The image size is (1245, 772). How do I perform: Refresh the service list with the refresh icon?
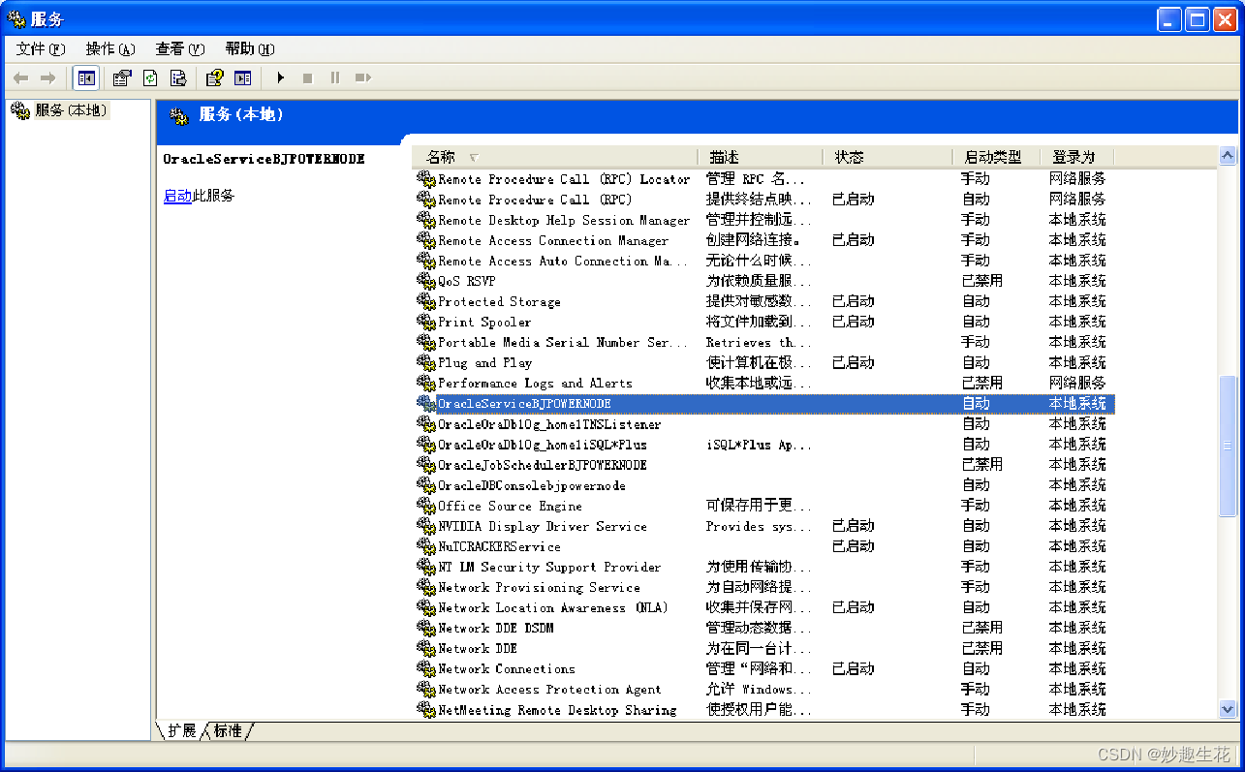tap(148, 77)
